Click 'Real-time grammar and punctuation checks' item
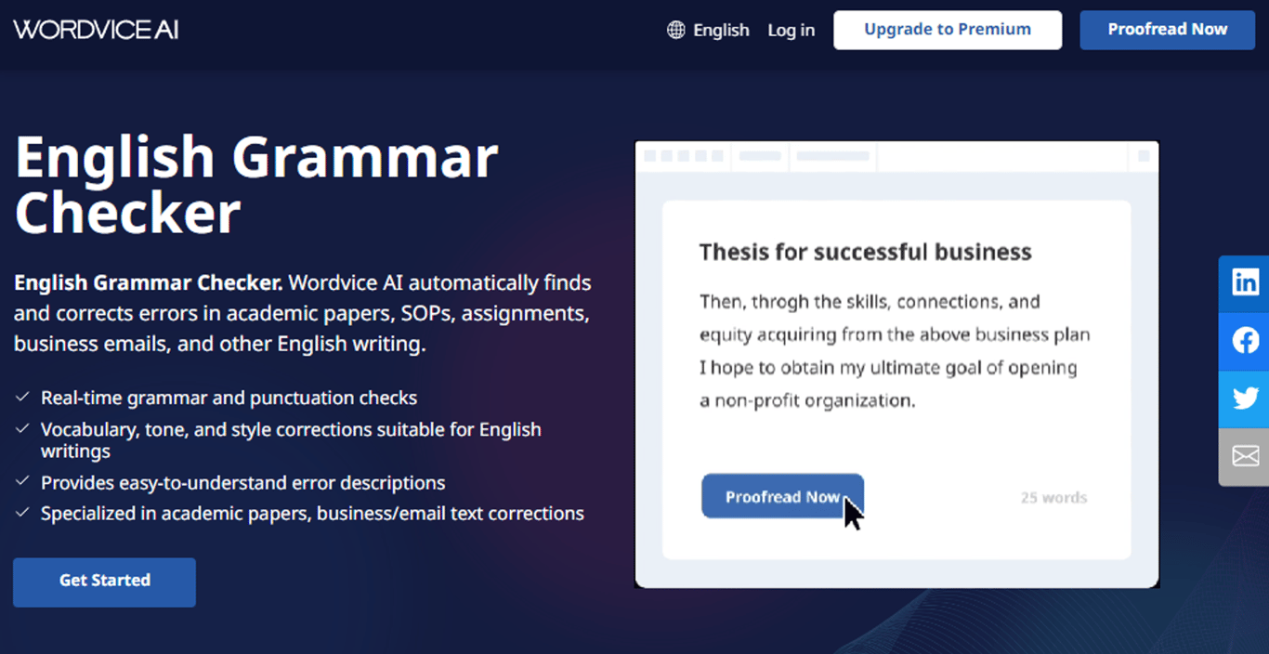The height and width of the screenshot is (654, 1269). [229, 398]
